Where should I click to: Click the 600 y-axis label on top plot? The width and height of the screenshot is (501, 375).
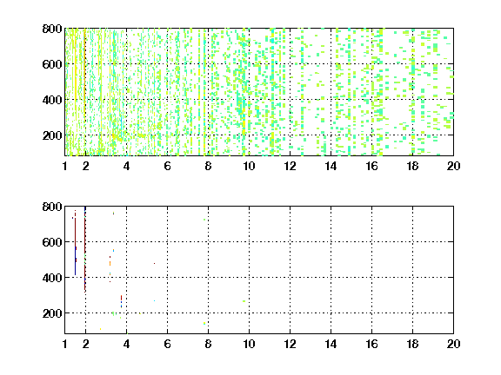coord(52,64)
